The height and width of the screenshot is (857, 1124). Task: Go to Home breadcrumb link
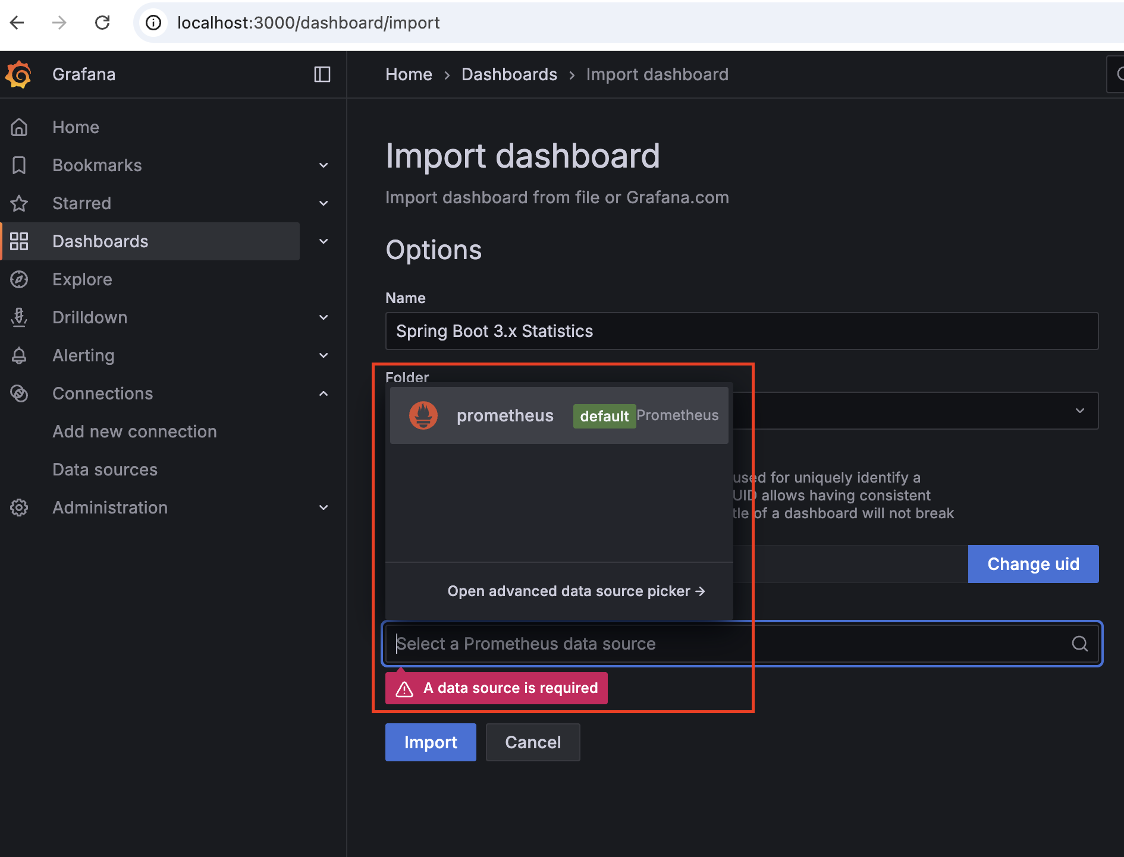[x=409, y=74]
